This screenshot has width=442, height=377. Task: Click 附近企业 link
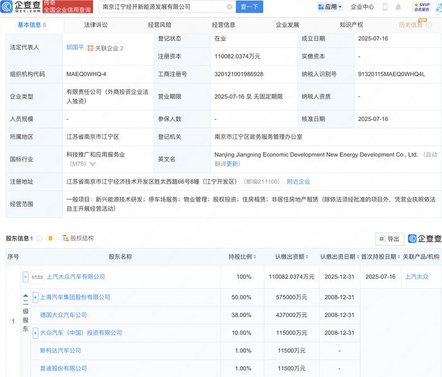(x=298, y=182)
